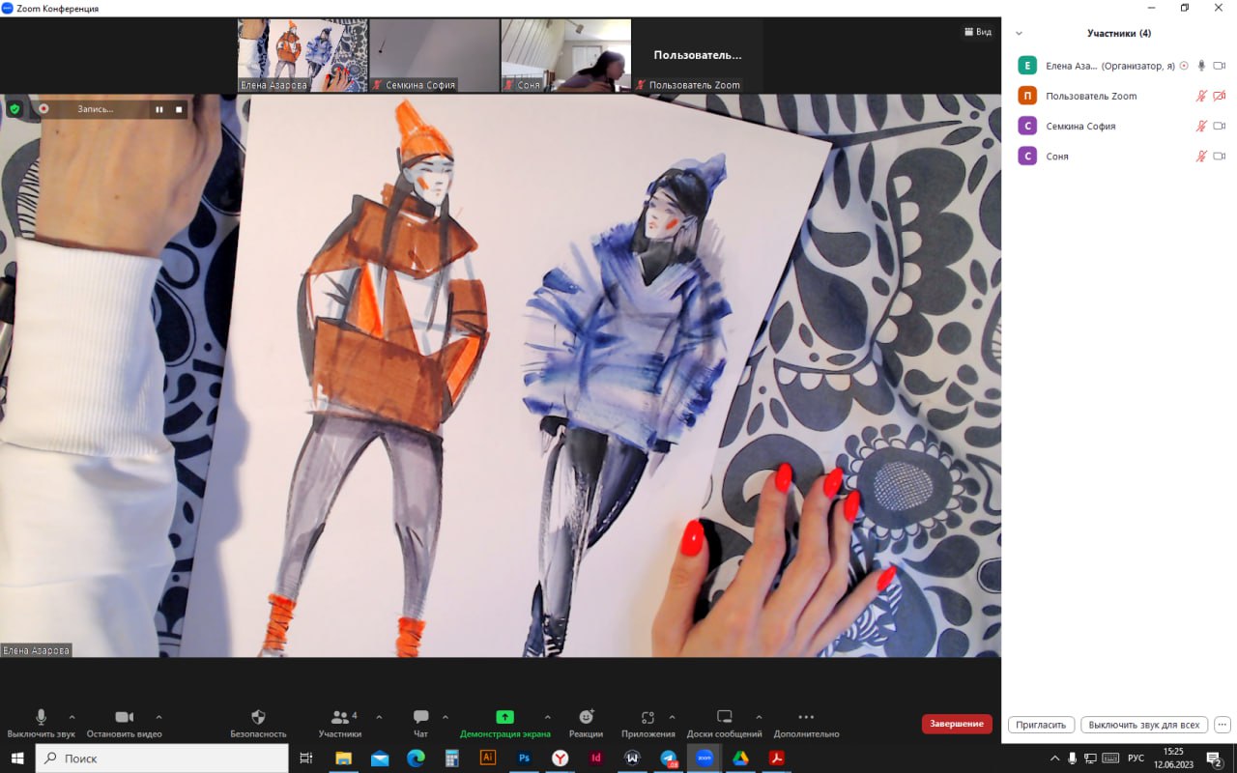Collapse the participants panel chevron

[x=1019, y=33]
